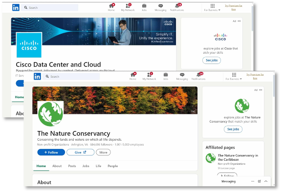This screenshot has height=193, width=282.
Task: Select Home tab on Nature Conservancy page
Action: point(41,166)
